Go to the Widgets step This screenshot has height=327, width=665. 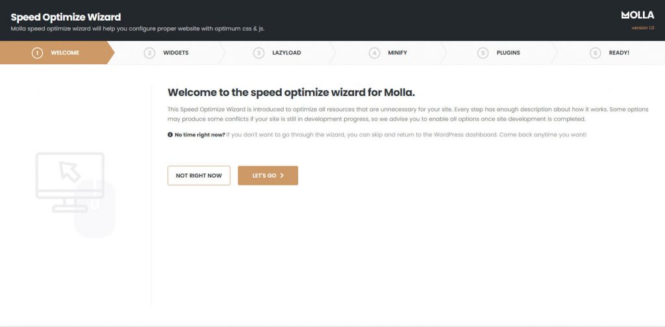point(169,53)
